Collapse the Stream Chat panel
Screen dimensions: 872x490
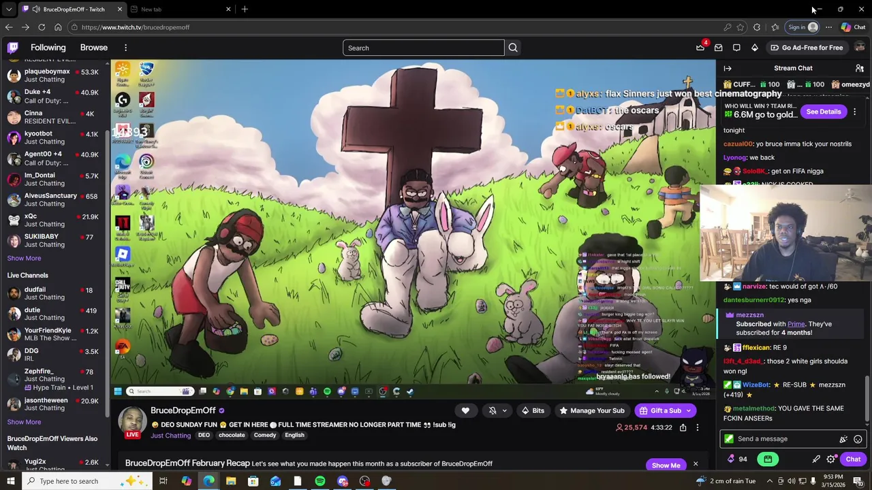728,68
